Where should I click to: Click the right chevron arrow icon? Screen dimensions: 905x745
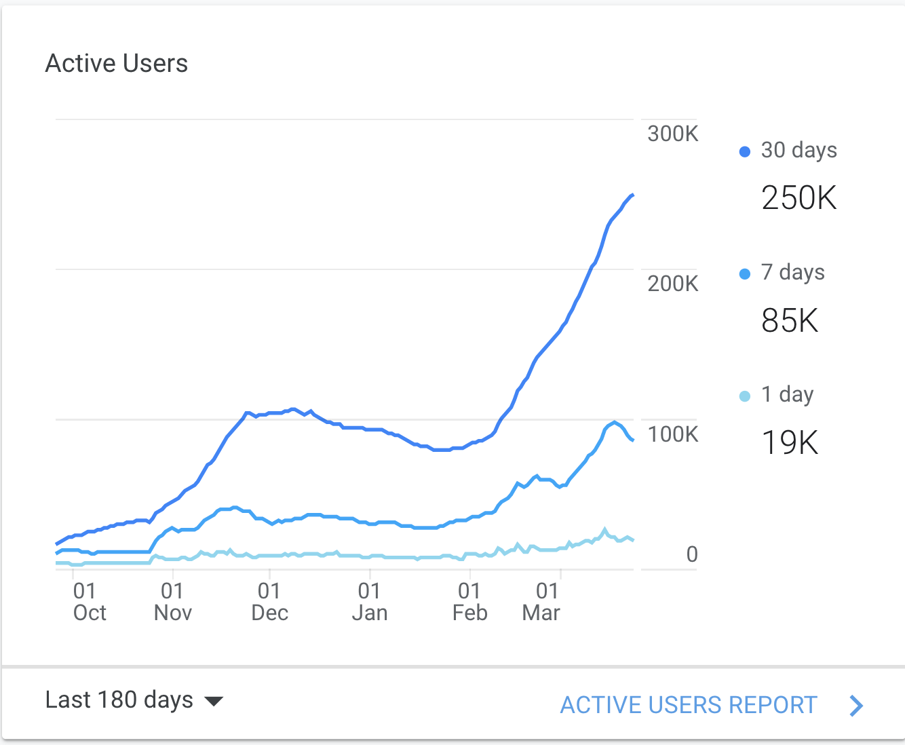click(x=856, y=706)
